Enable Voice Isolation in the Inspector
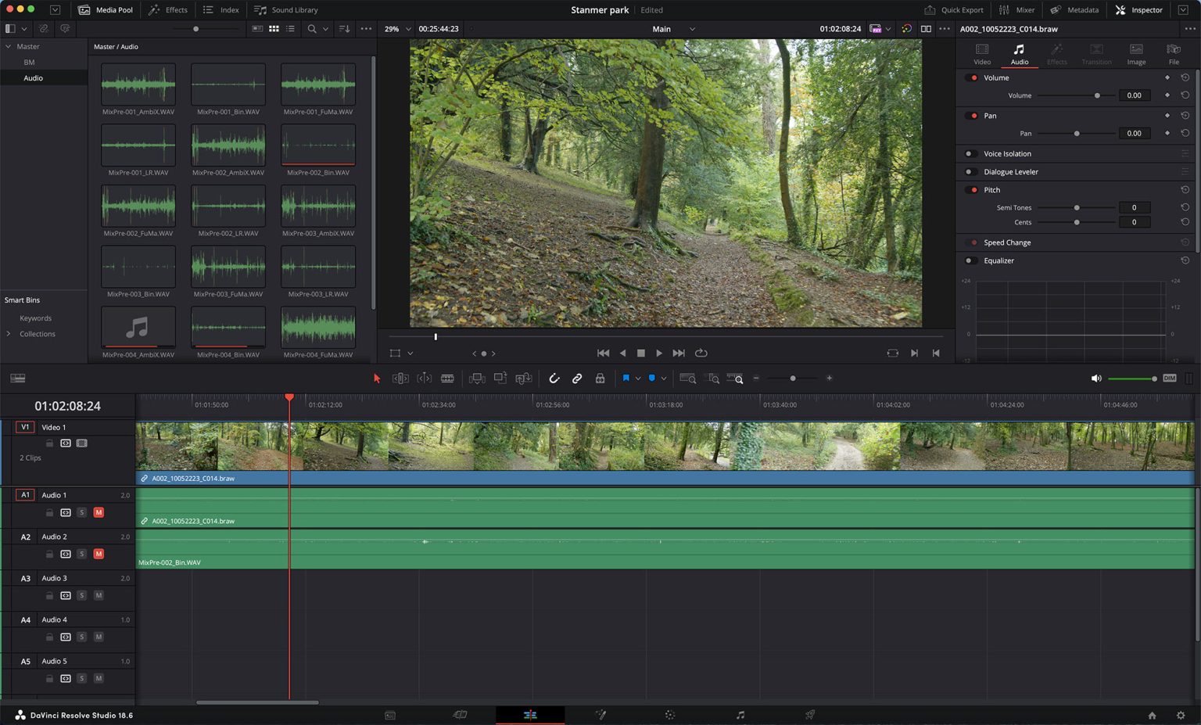This screenshot has width=1201, height=725. point(970,153)
